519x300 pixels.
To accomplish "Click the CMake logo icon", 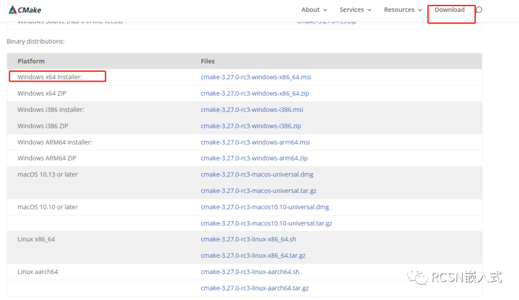I will [13, 10].
